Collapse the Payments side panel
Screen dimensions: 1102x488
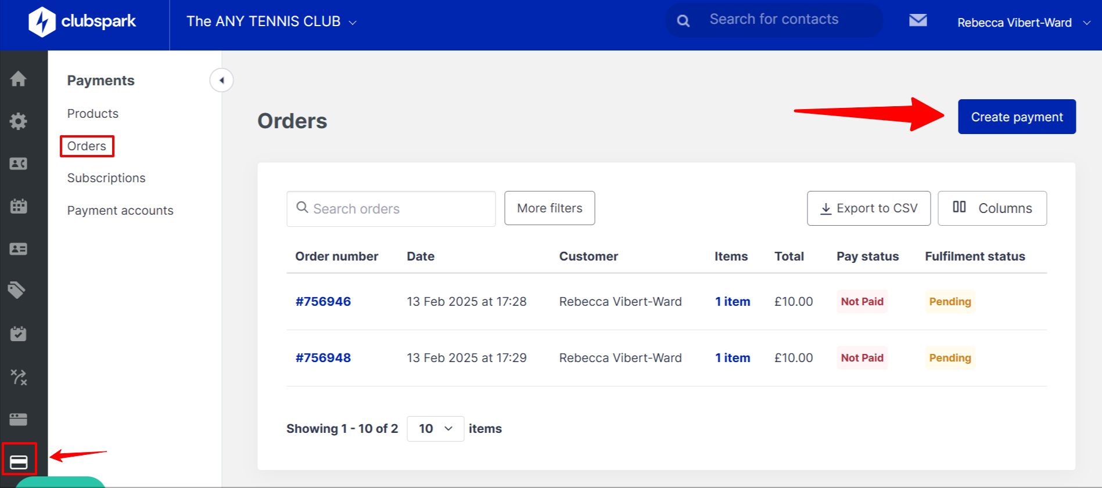[221, 80]
